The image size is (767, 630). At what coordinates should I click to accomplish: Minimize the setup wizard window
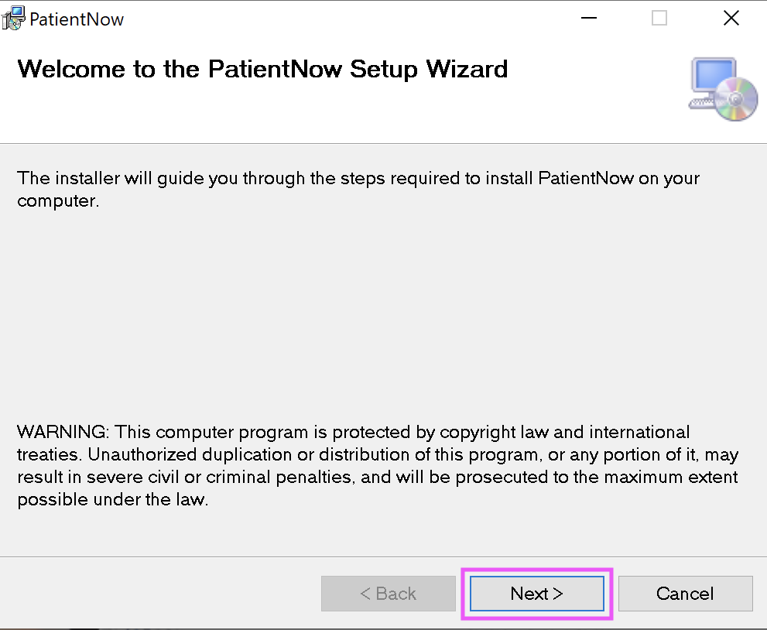click(x=588, y=17)
